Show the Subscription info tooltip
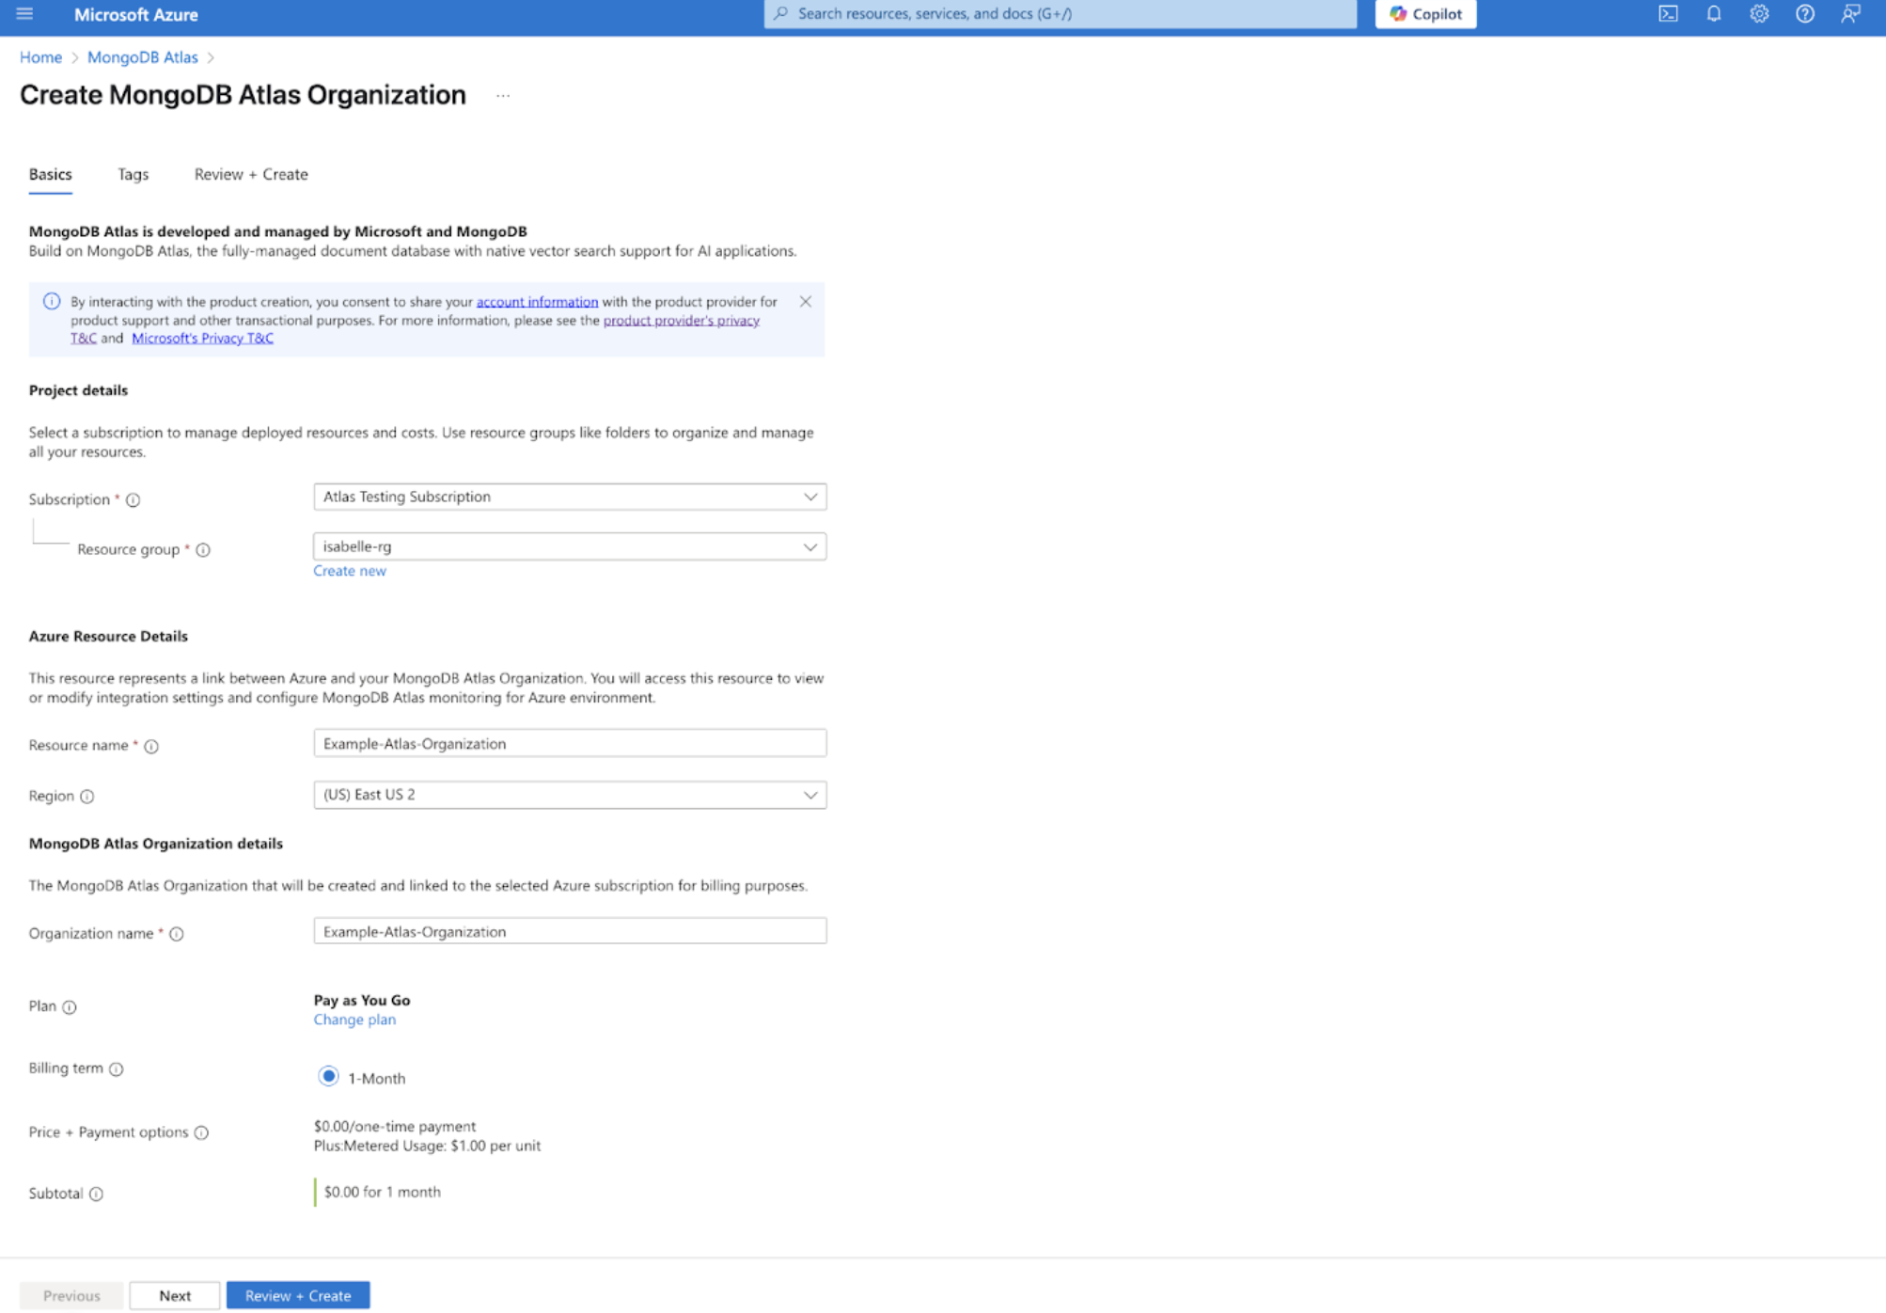 [x=132, y=499]
